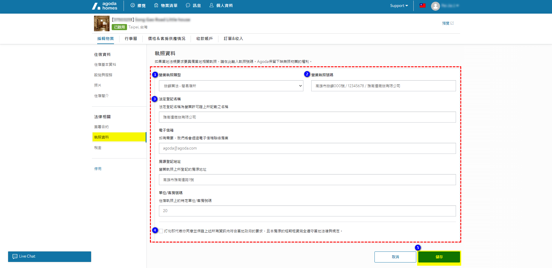Viewport: 552px width, 268px height.
Task: Click the 個人資料 person icon
Action: [211, 5]
